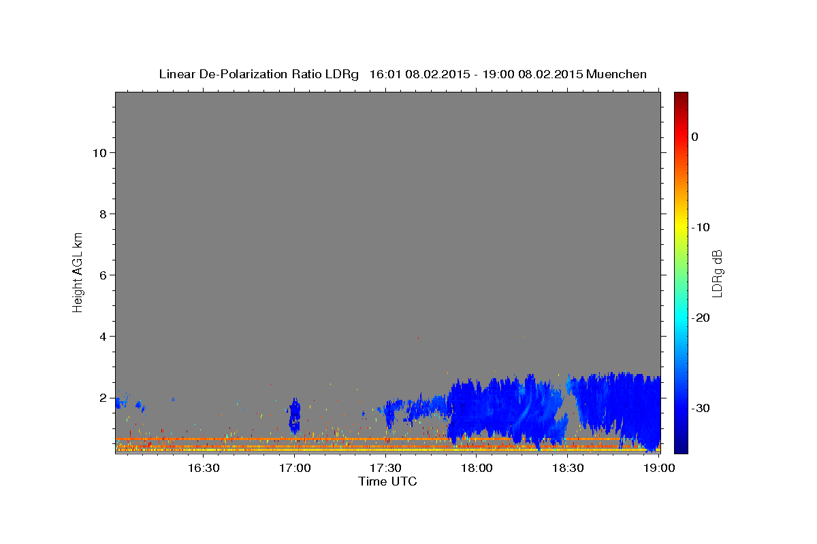This screenshot has width=817, height=544.
Task: Click the 'LDRg dB' colorbar label
Action: tap(717, 273)
